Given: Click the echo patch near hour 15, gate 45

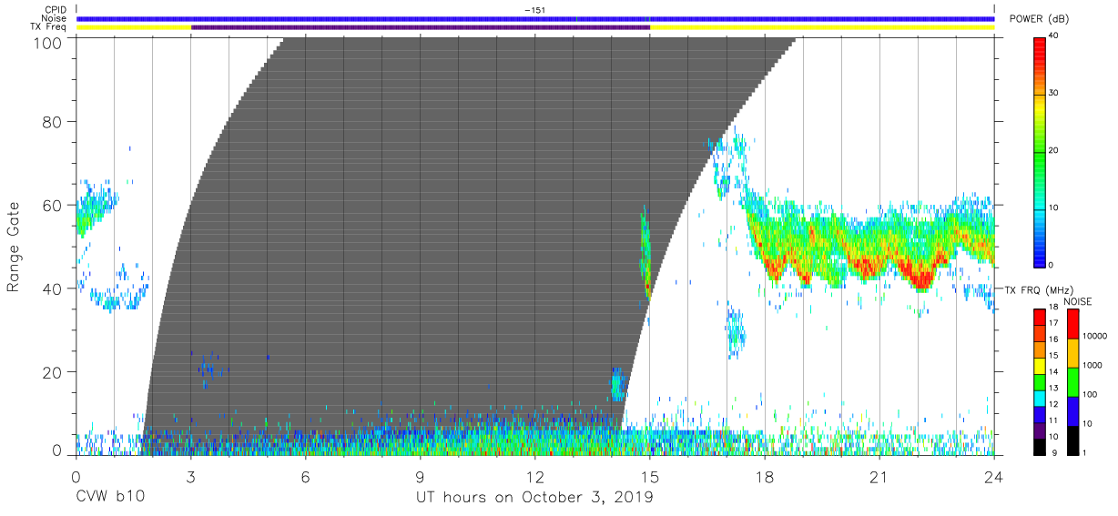Looking at the screenshot, I should coord(647,253).
